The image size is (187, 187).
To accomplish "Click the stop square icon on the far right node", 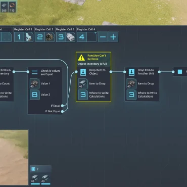I will (180, 72).
